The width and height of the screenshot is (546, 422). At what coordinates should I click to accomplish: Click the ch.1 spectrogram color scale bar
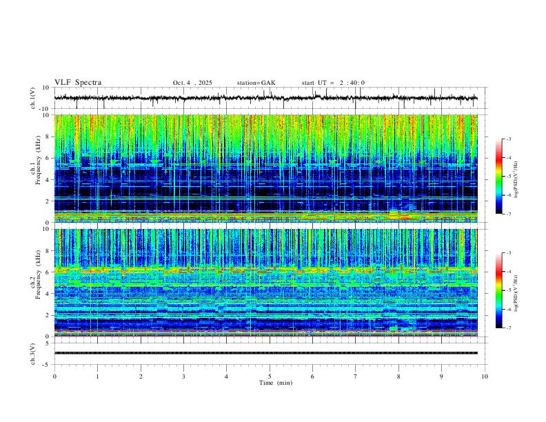[499, 177]
